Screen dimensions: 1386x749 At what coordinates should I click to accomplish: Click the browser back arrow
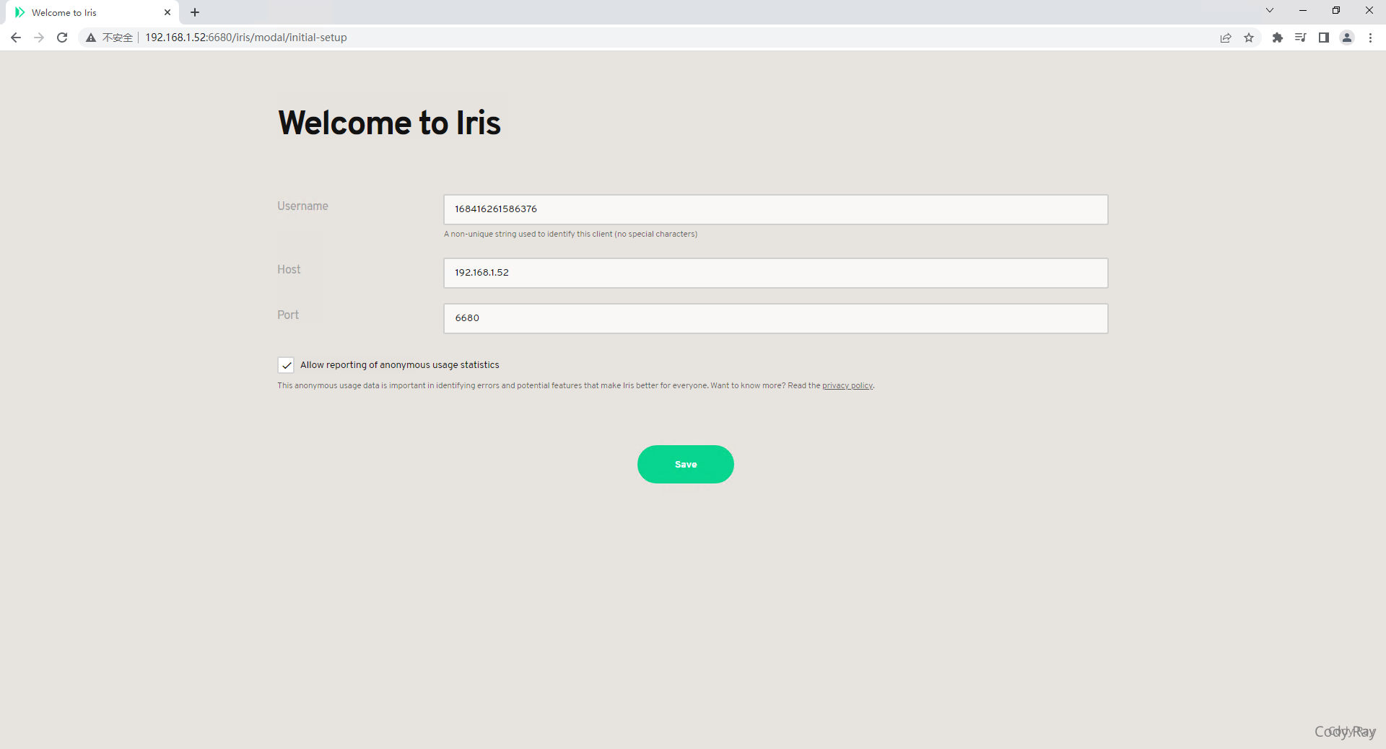click(x=16, y=38)
